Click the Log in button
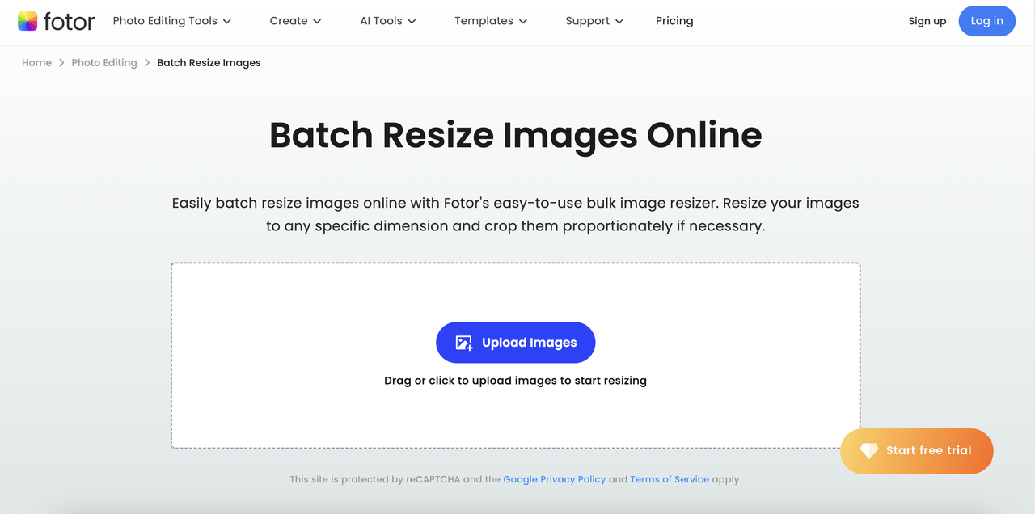Screen dimensions: 1035x514 pos(986,21)
